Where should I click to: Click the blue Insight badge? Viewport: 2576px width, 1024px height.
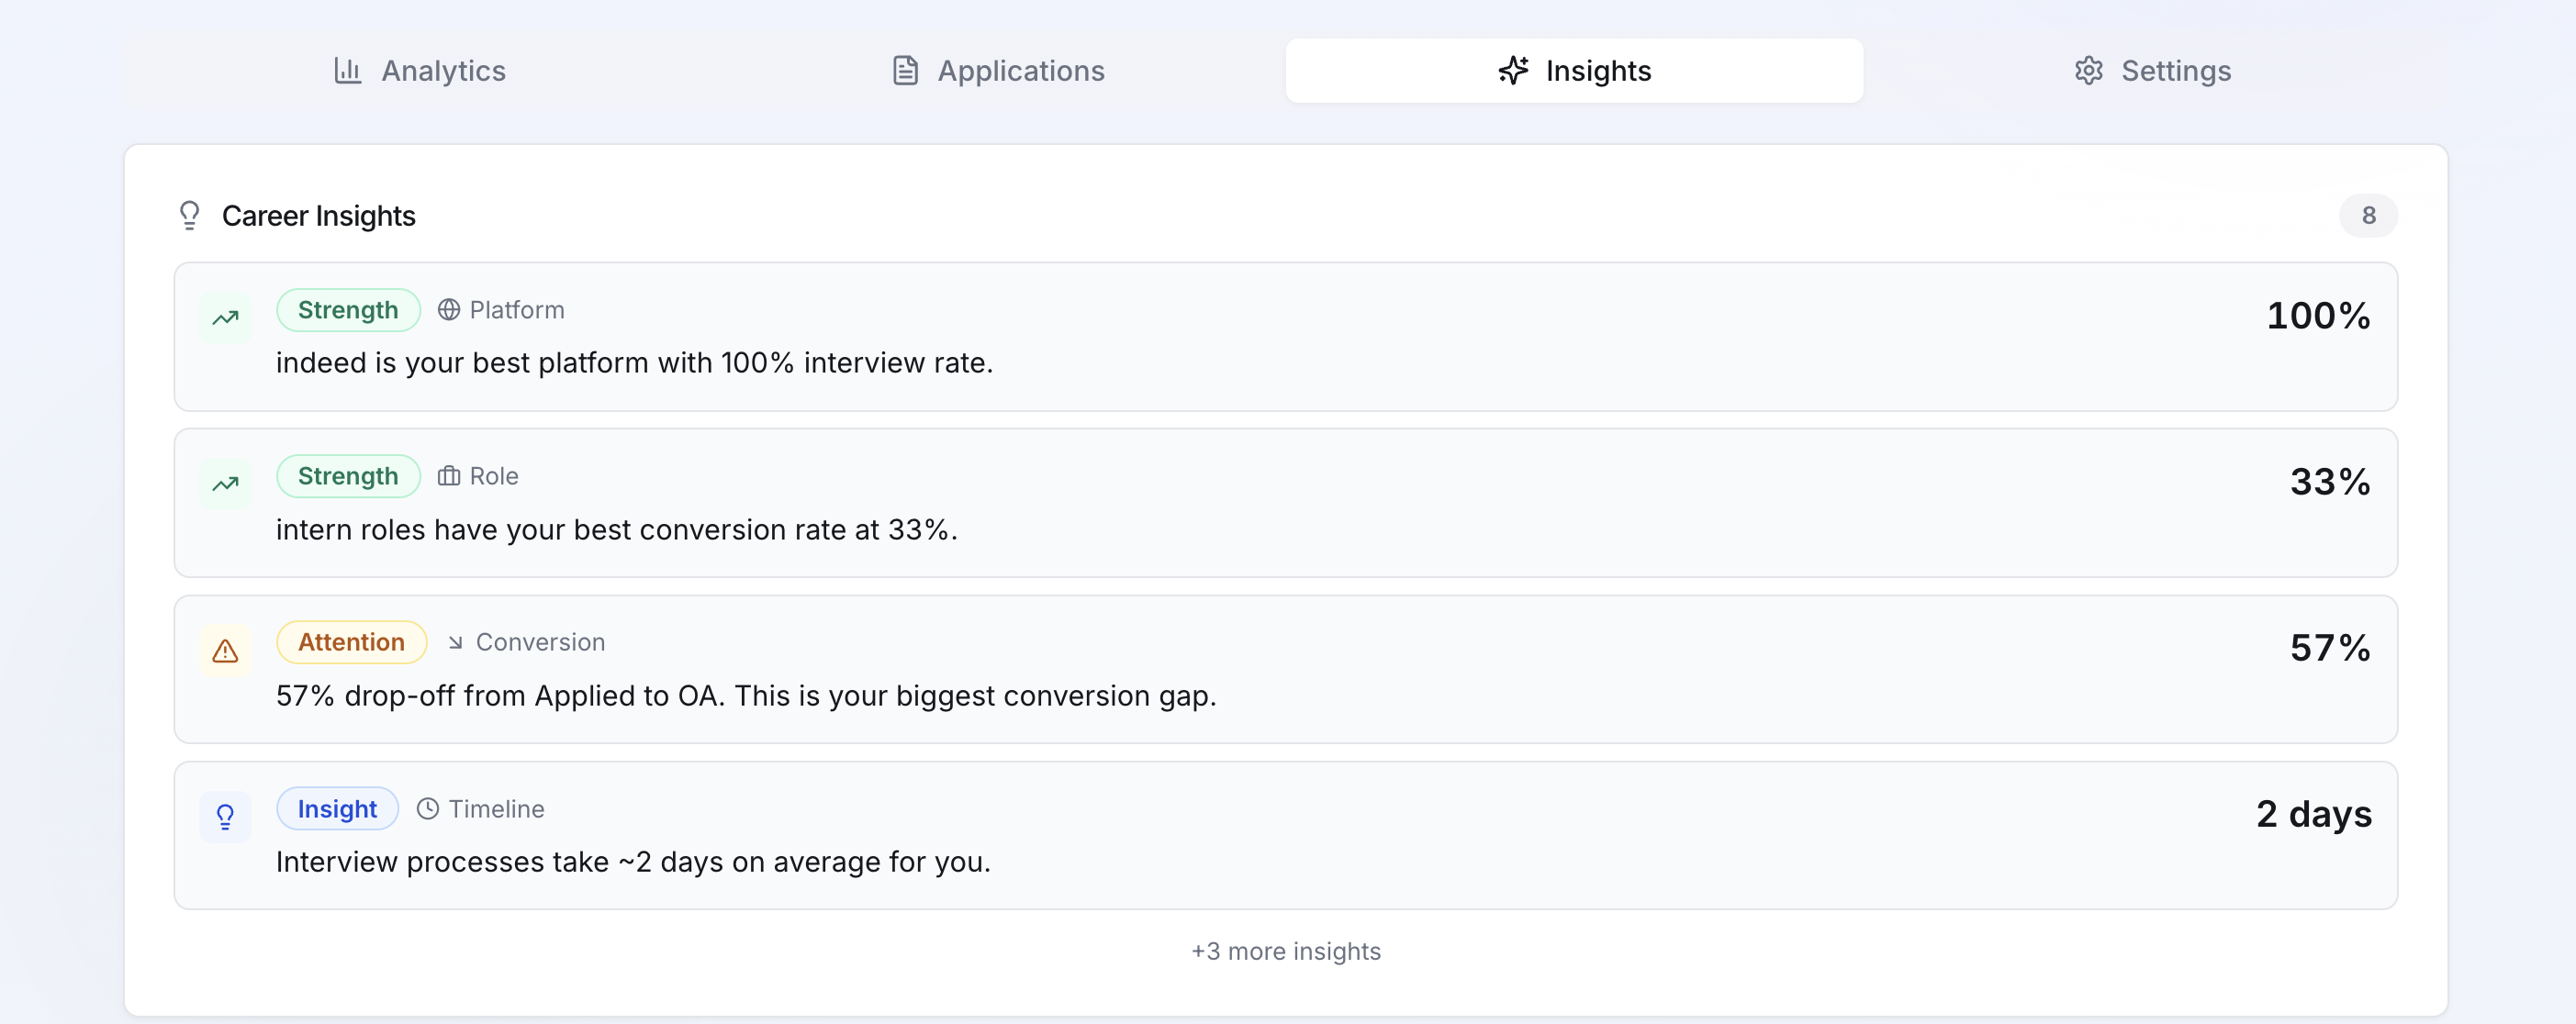[x=337, y=808]
